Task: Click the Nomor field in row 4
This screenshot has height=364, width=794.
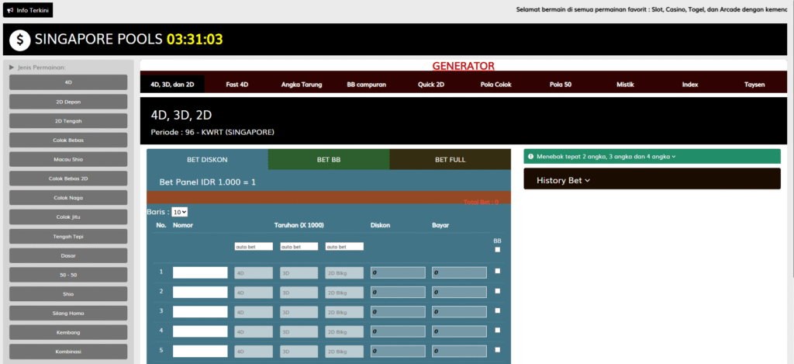Action: click(x=200, y=331)
